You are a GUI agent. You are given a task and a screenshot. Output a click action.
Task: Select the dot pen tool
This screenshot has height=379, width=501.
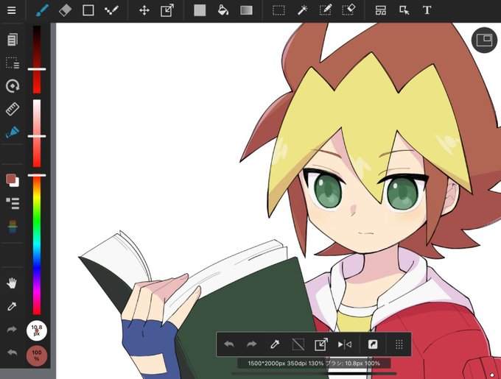coord(111,10)
